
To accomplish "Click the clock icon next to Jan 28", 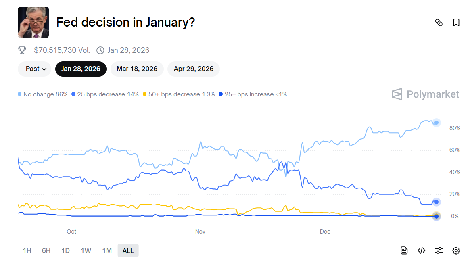I will coord(100,50).
